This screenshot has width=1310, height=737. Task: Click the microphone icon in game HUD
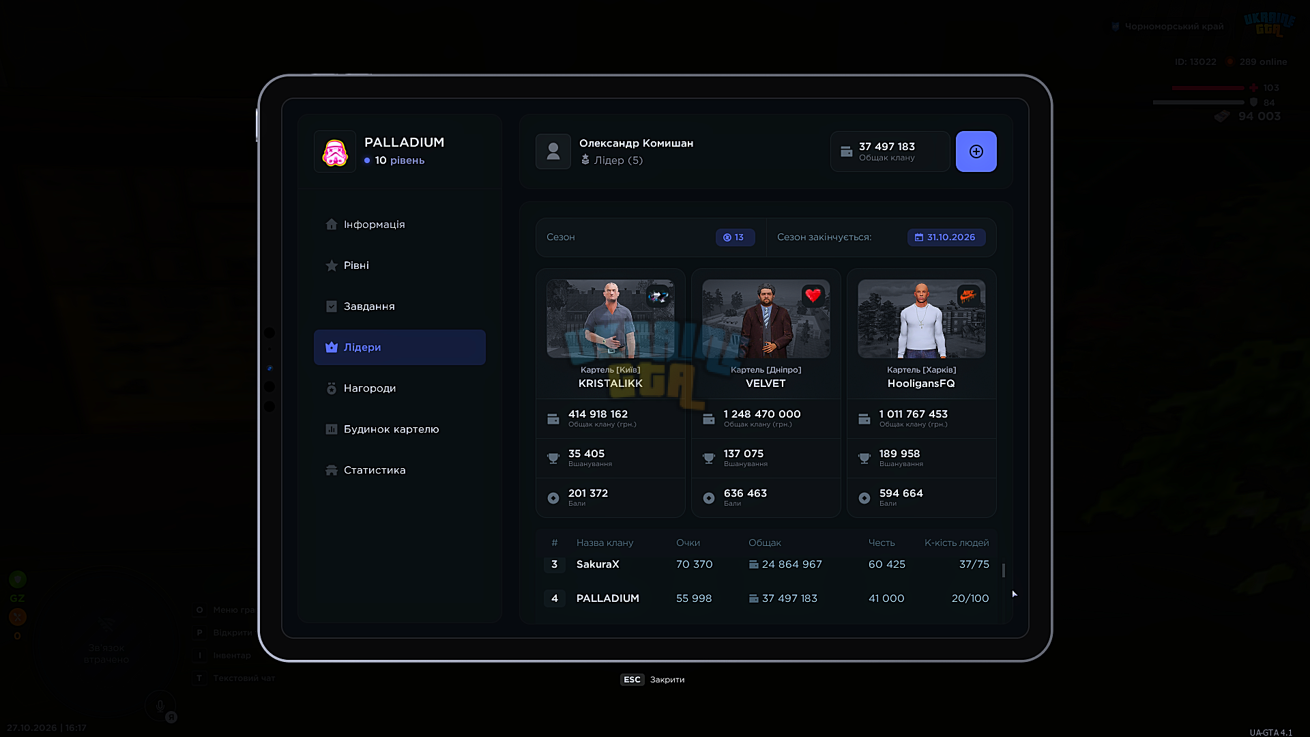pos(160,706)
